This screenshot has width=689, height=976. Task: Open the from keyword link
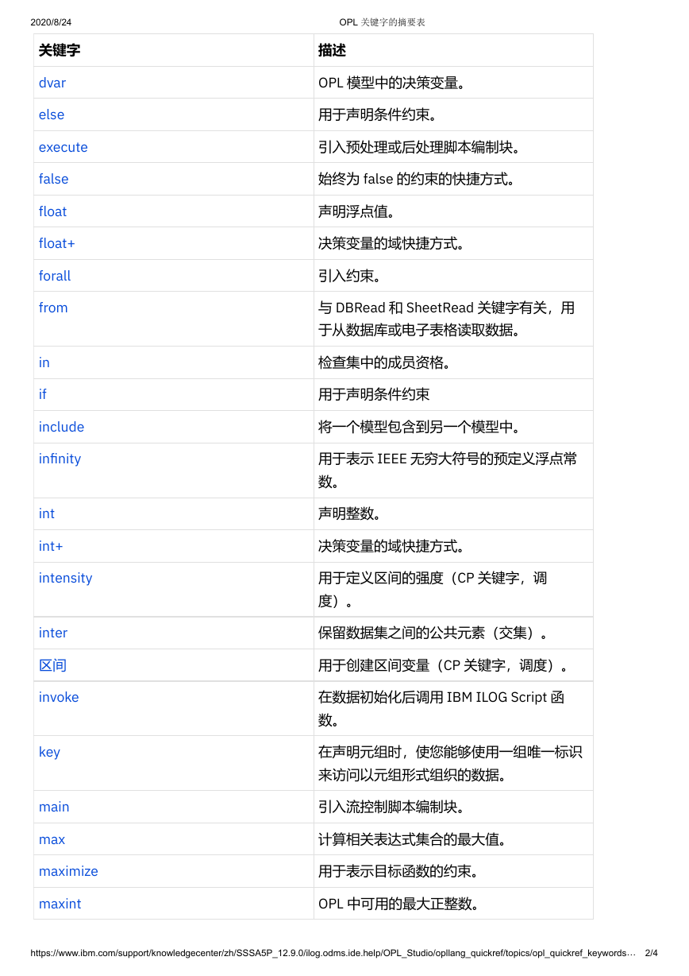tap(53, 308)
